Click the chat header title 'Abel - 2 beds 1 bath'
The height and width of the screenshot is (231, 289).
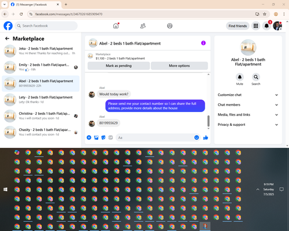tap(130, 43)
